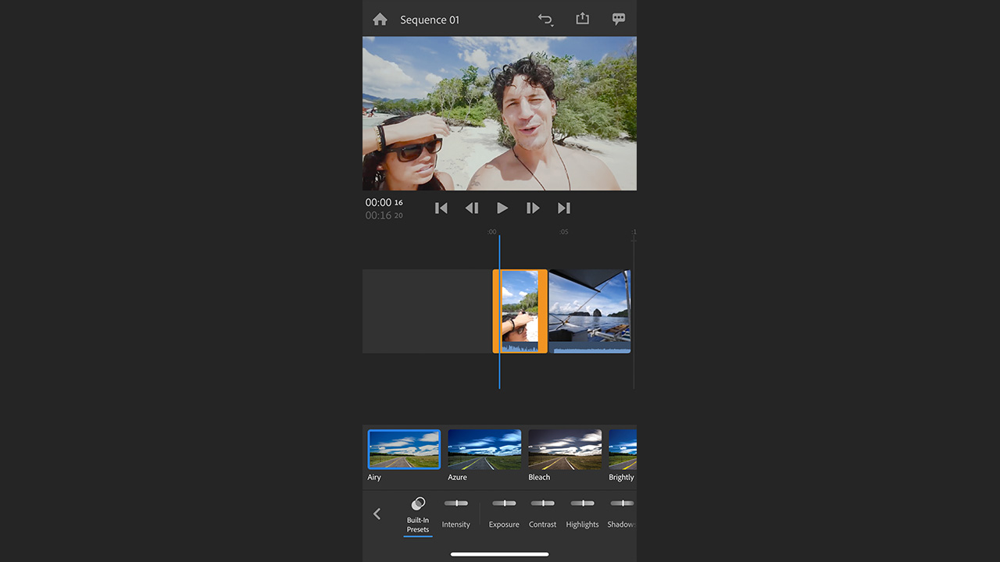This screenshot has height=562, width=1000.
Task: Collapse the color panel with the back chevron
Action: coord(377,514)
